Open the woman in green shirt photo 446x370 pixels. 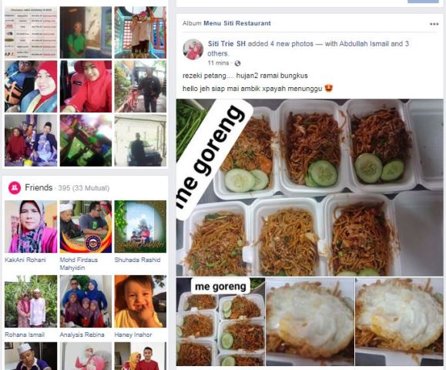click(x=86, y=32)
